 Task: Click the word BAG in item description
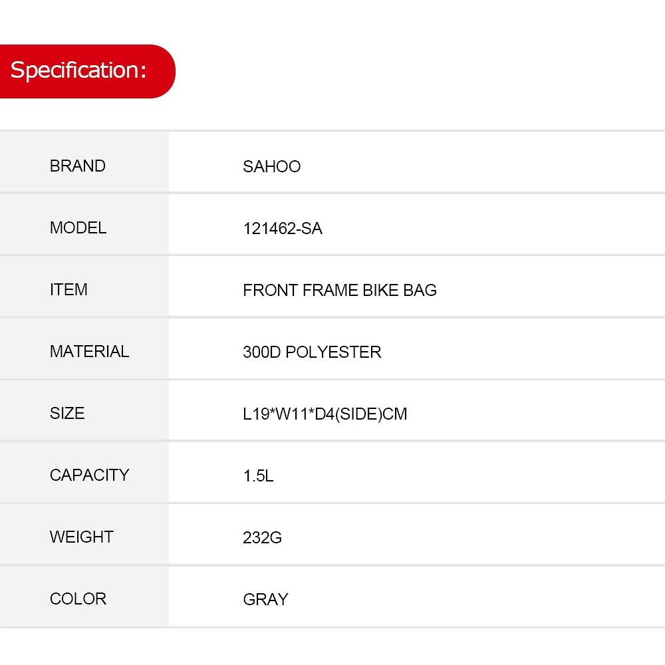point(419,290)
